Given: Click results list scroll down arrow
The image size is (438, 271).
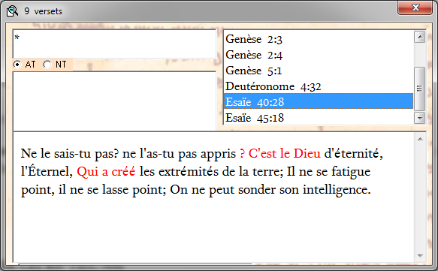Looking at the screenshot, I should pyautogui.click(x=419, y=118).
